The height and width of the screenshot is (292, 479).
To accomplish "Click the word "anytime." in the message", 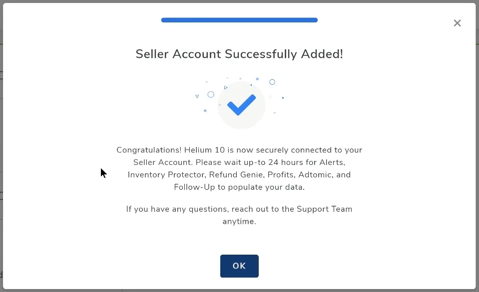I will coord(239,222).
